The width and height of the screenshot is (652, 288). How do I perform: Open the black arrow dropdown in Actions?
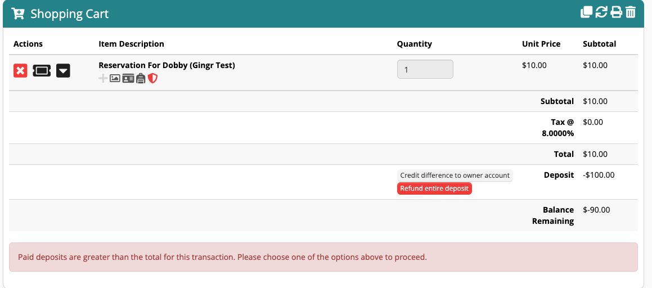(x=63, y=71)
